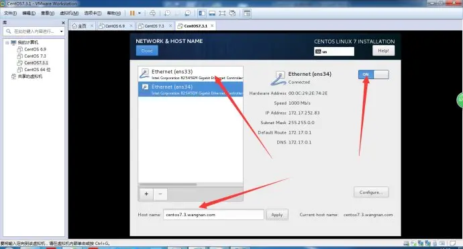Click the device list horizontal scrollbar
This screenshot has height=249, width=463.
(168, 185)
